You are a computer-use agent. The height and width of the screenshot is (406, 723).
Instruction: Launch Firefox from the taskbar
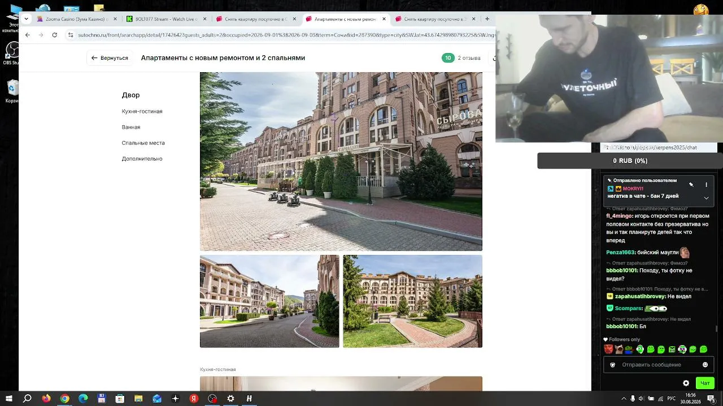tap(46, 399)
